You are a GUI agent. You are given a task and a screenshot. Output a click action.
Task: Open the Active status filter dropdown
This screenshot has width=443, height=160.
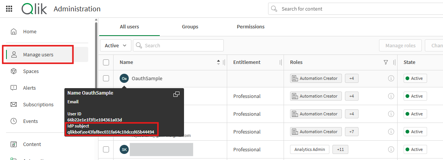(115, 45)
